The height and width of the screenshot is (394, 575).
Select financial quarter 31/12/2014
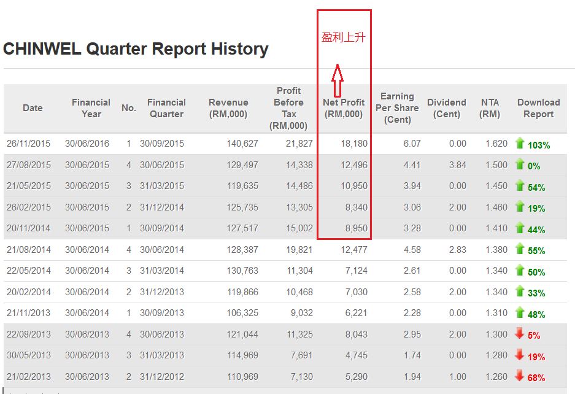click(x=162, y=207)
